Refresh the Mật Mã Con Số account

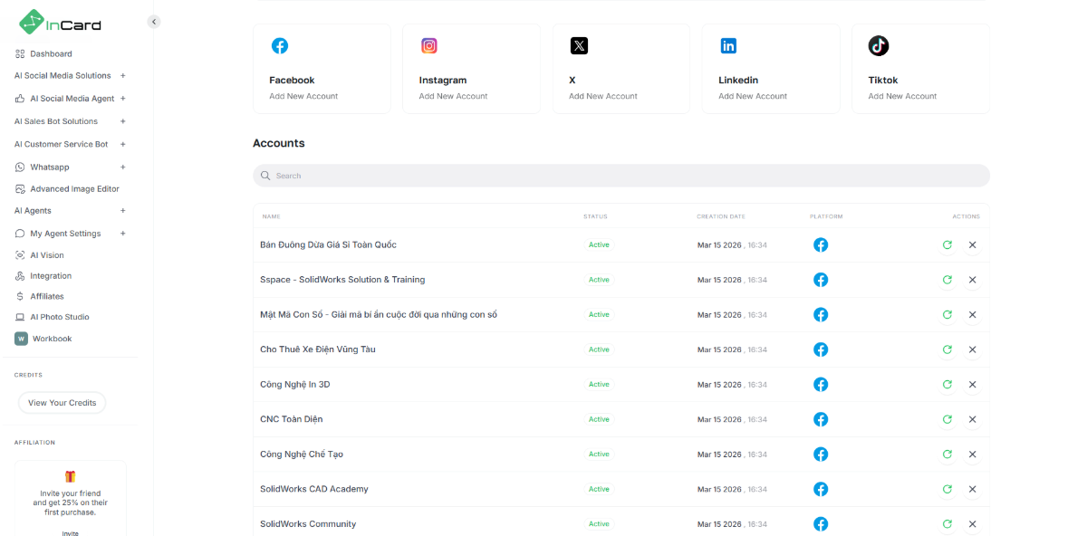tap(947, 315)
